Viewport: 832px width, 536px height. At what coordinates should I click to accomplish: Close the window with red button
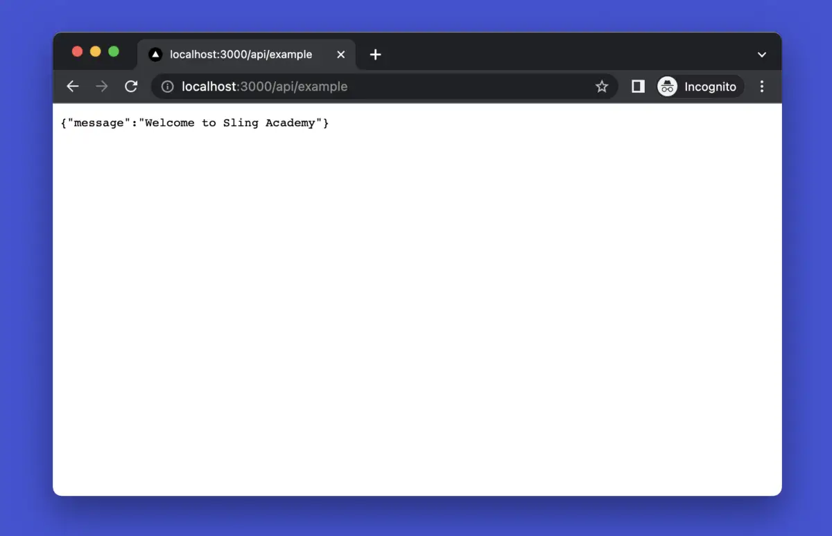pyautogui.click(x=78, y=52)
